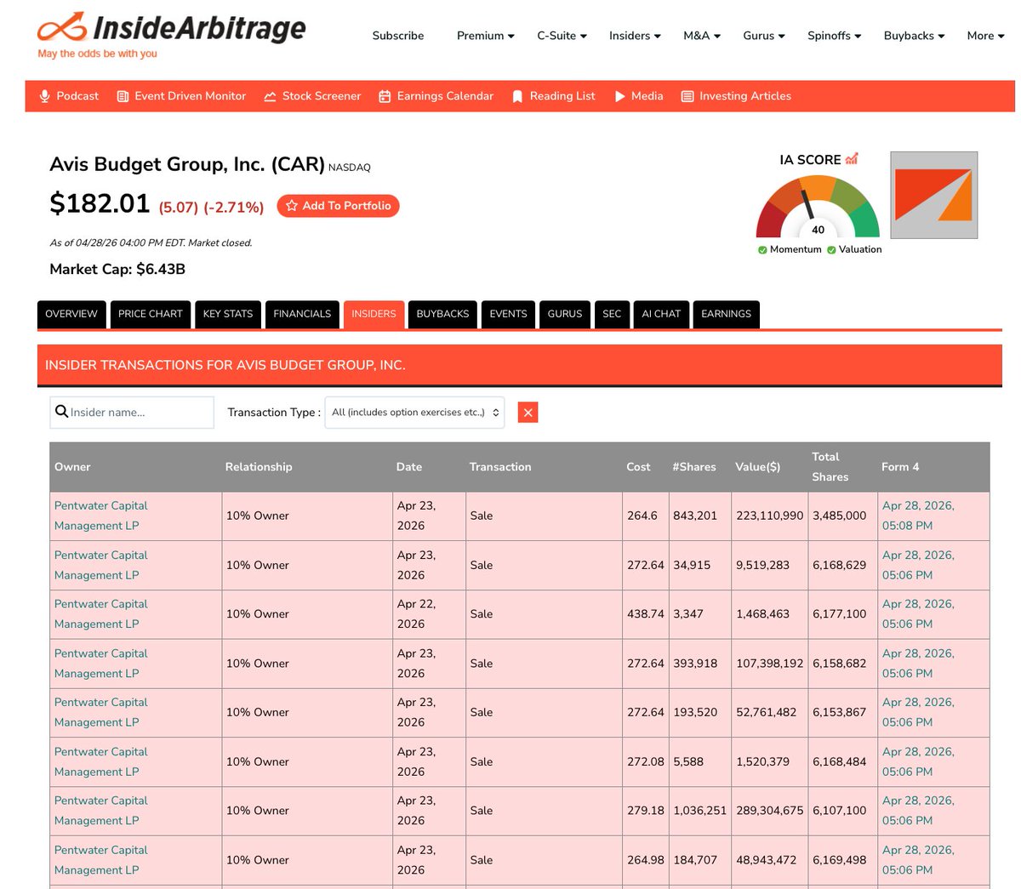Image resolution: width=1021 pixels, height=889 pixels.
Task: Expand the Premium dropdown menu
Action: coord(485,36)
